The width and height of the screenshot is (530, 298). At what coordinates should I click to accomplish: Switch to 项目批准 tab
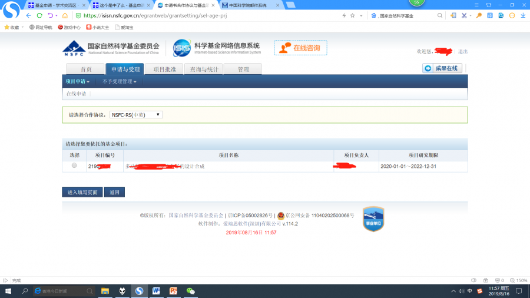click(x=165, y=69)
